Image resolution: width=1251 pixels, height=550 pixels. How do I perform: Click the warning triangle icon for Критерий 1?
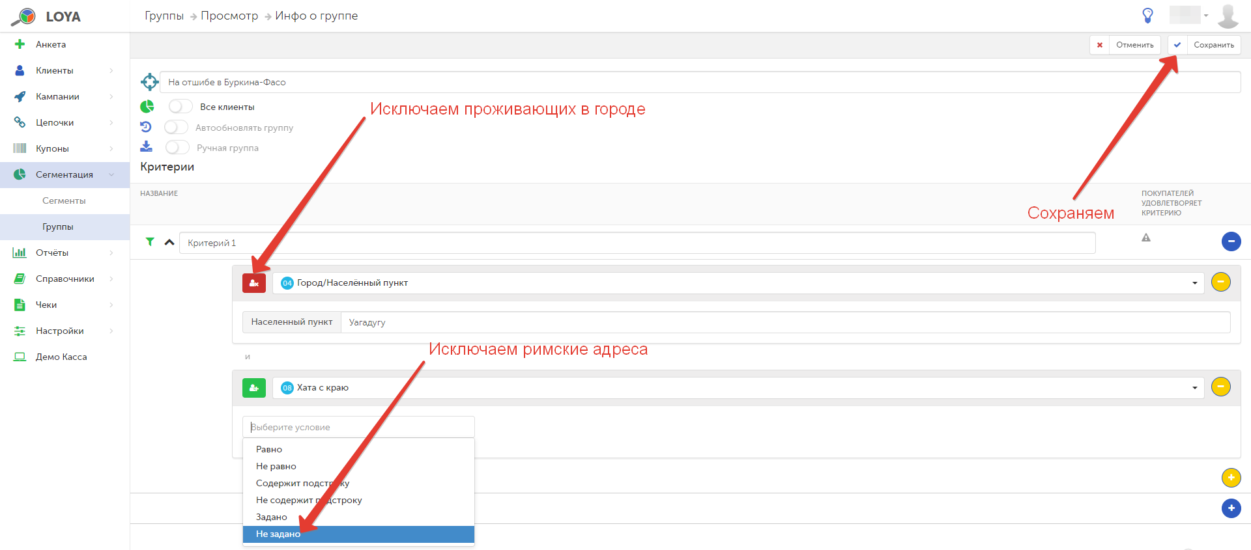point(1146,238)
